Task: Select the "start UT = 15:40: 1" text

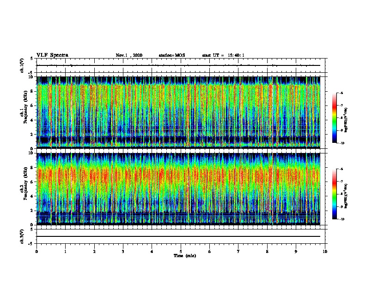Action: click(x=223, y=55)
